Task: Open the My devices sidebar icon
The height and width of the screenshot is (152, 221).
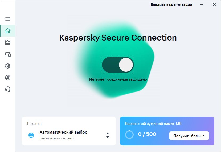Action: [x=8, y=54]
